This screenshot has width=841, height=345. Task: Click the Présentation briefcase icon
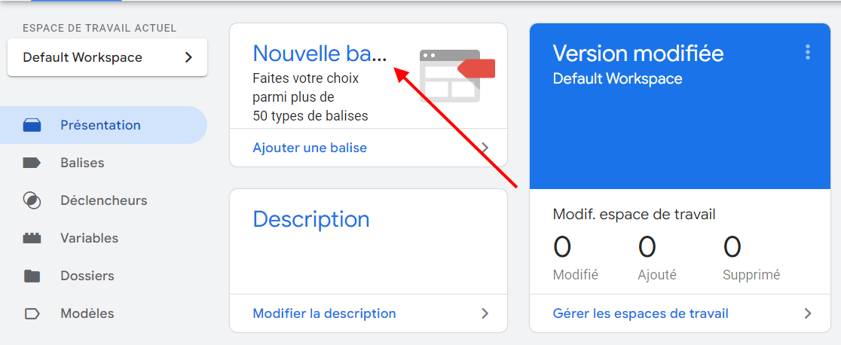(x=32, y=126)
